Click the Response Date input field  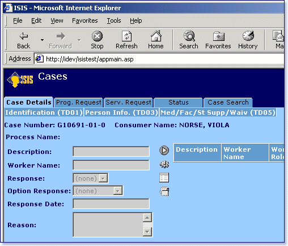[x=111, y=204]
